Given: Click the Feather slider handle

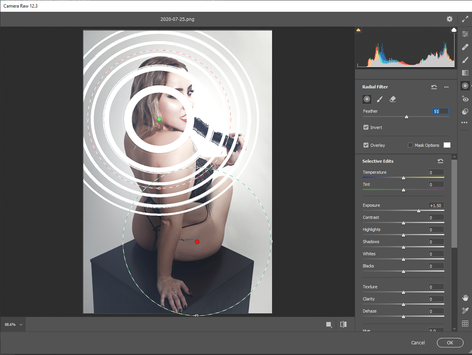Looking at the screenshot, I should 406,117.
